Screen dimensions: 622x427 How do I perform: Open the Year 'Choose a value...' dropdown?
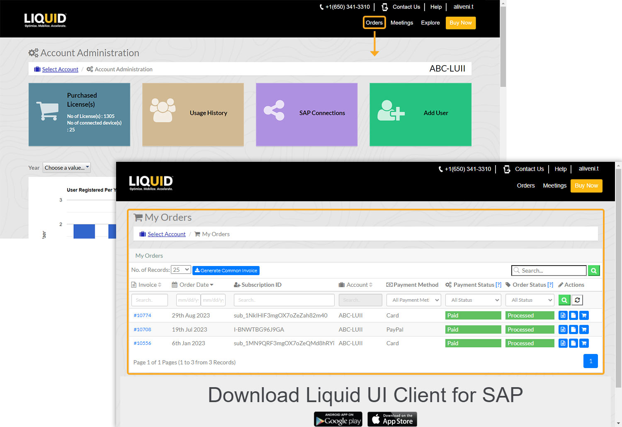(67, 168)
